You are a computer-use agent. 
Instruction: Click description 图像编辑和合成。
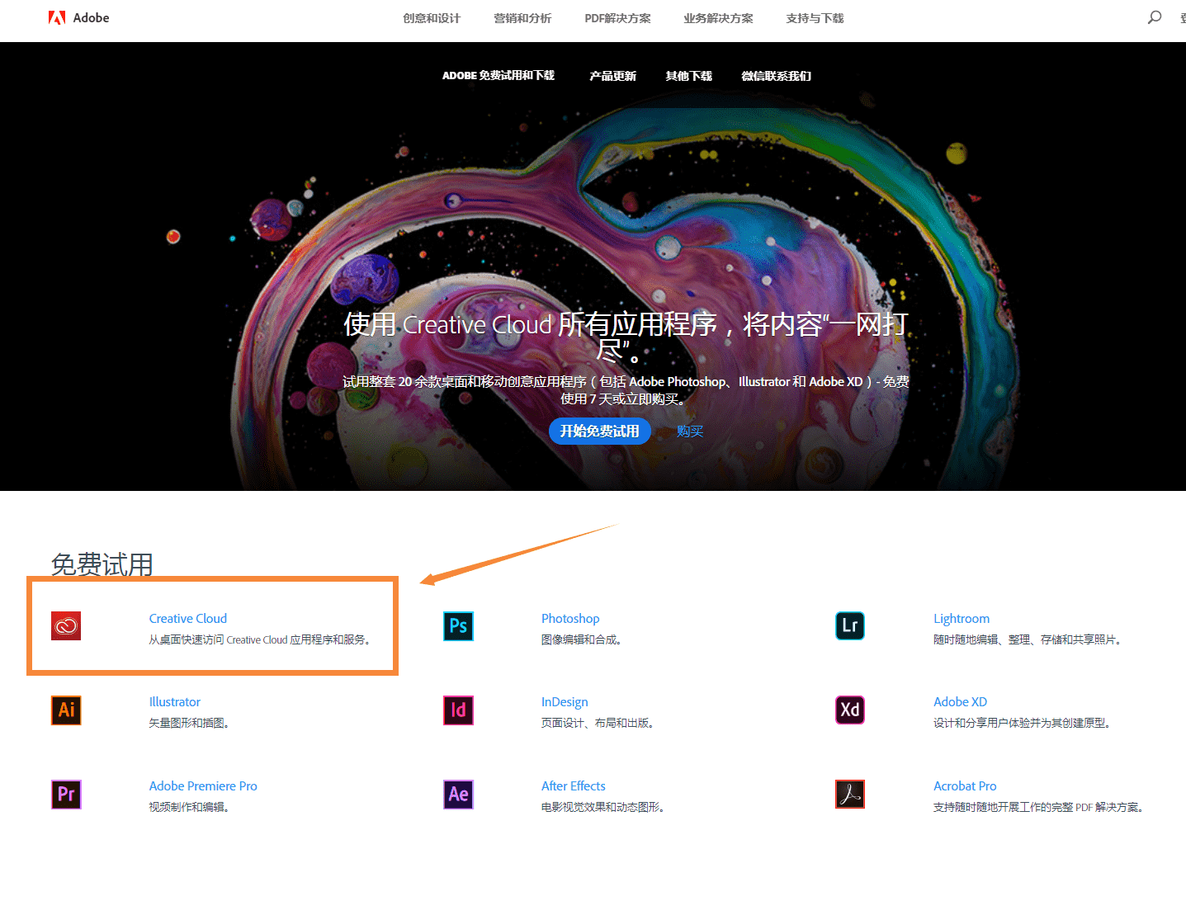581,639
